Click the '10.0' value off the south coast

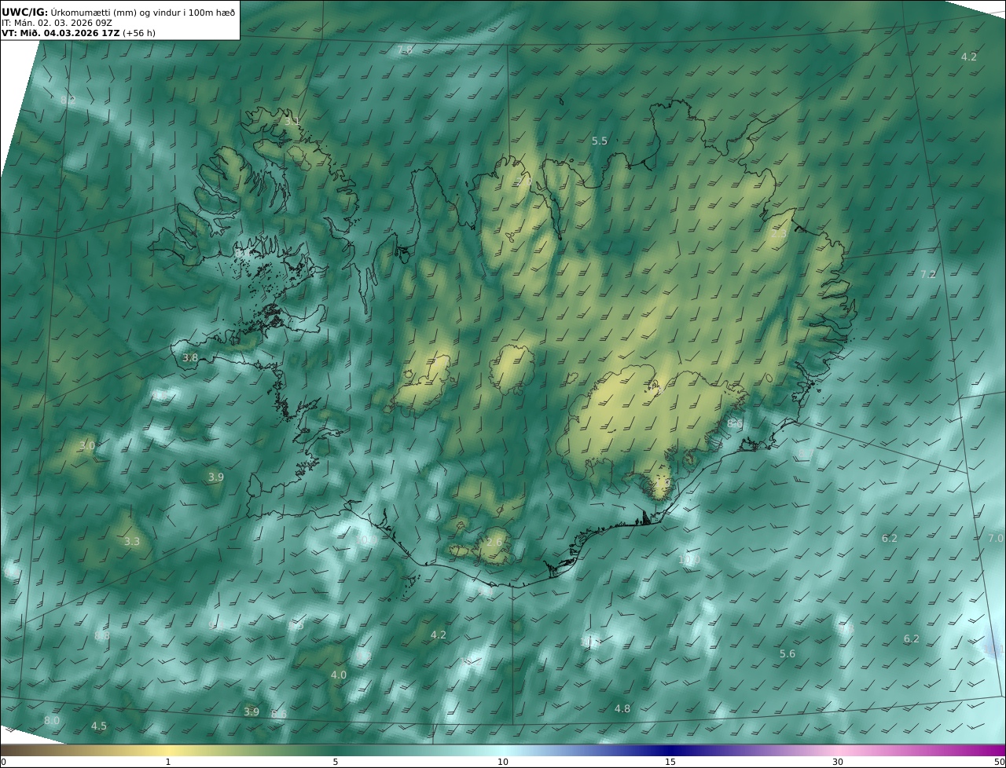[688, 560]
